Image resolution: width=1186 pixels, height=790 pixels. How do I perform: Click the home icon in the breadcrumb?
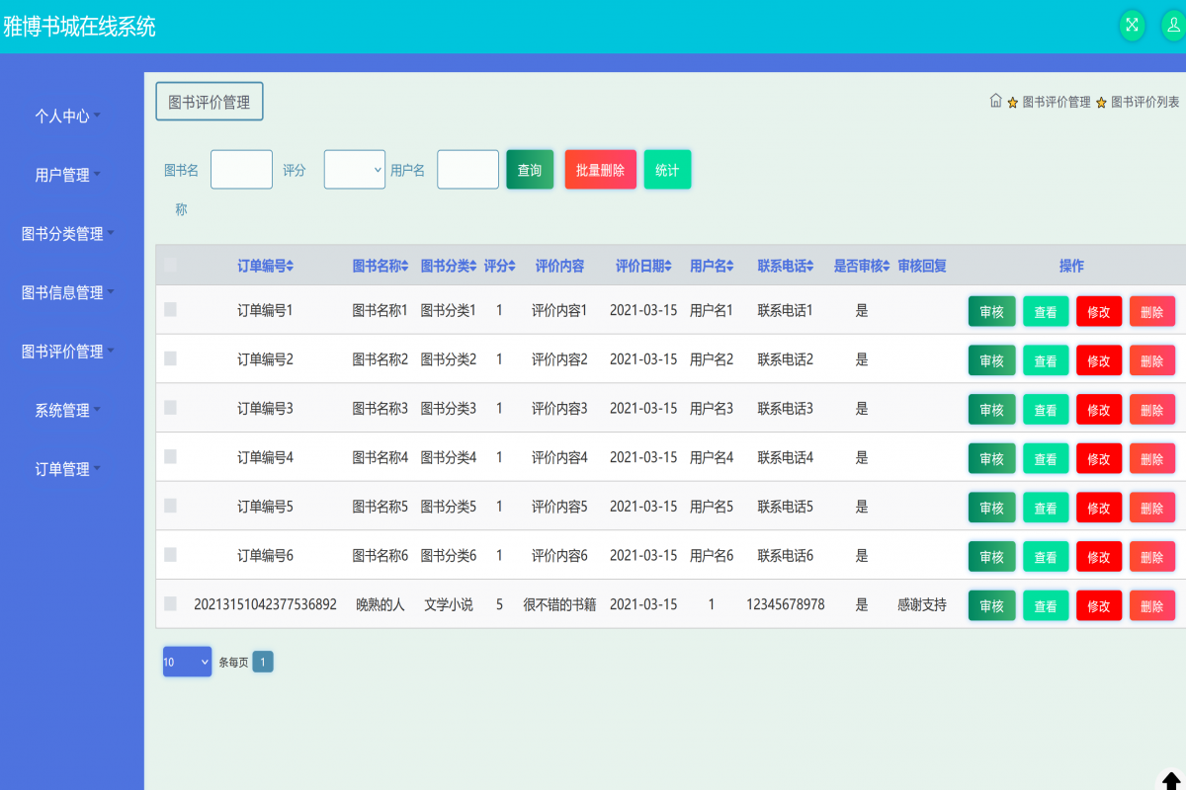[x=996, y=100]
